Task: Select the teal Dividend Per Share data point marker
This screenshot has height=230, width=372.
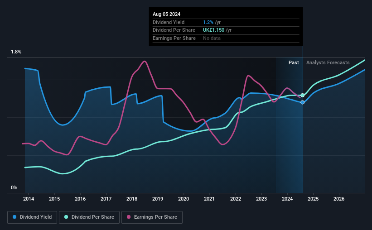Action: (x=303, y=96)
